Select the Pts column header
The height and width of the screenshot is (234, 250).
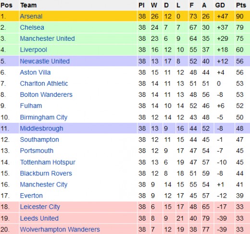[241, 5]
